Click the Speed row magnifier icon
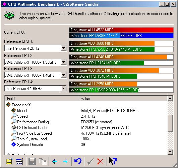Viewport: 178px width, 168px height. (14, 116)
